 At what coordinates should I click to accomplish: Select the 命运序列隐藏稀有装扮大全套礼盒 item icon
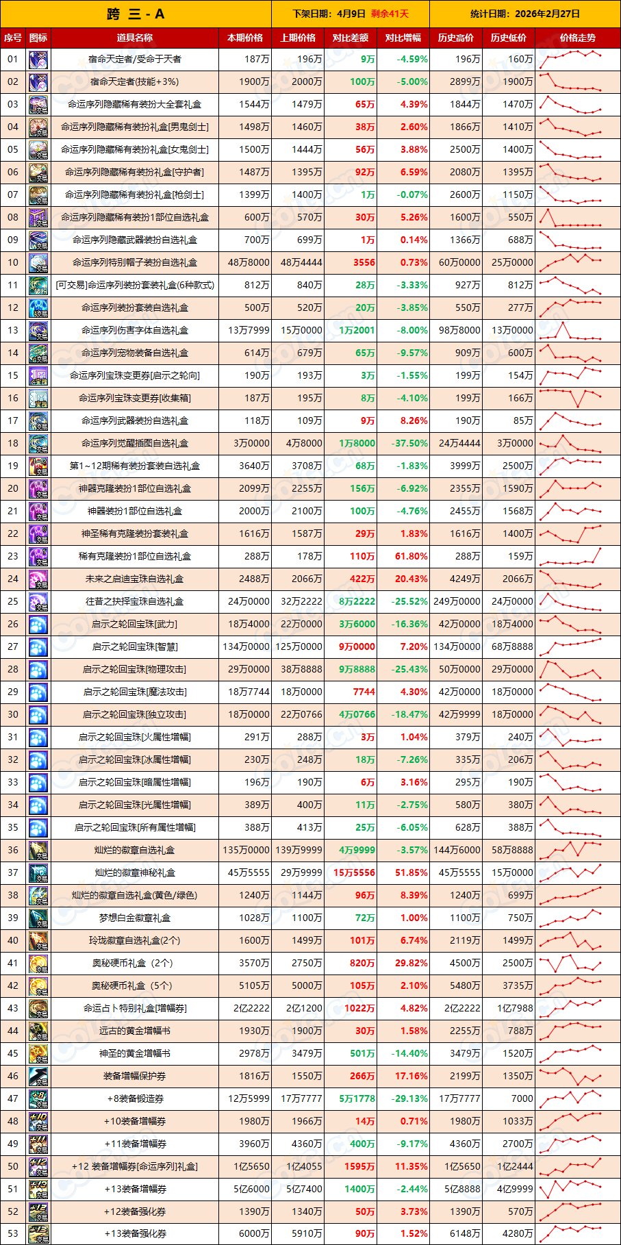pos(38,105)
